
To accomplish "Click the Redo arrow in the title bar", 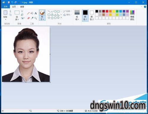I will 15,2.
